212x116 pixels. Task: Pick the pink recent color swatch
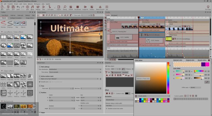[x=207, y=64]
